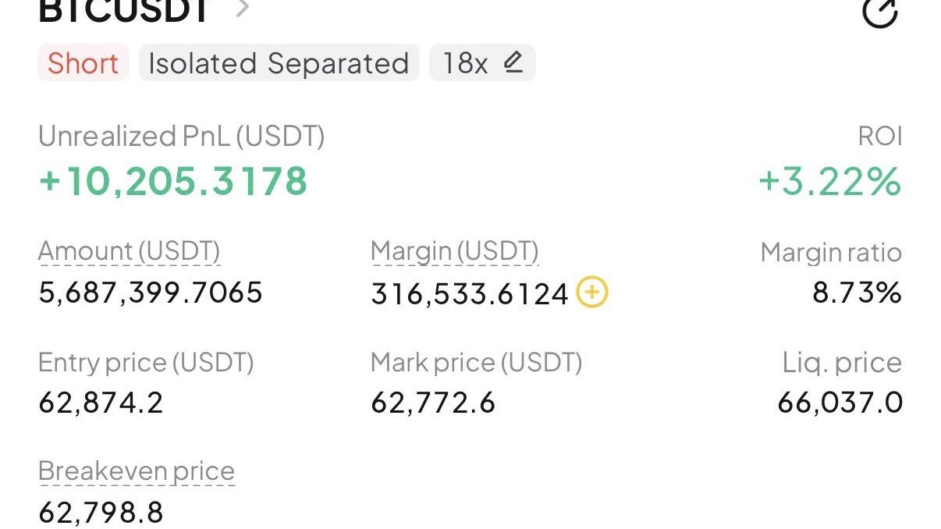Tap the margin amount 316,533.6124

click(470, 293)
